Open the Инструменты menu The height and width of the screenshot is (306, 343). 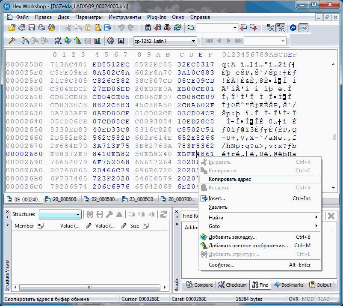125,17
